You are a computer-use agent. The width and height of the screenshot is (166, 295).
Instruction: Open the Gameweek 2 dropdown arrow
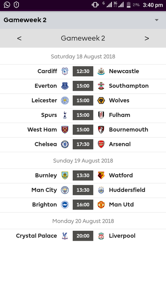point(156,20)
